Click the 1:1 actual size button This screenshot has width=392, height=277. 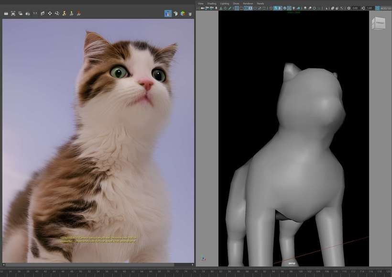tap(35, 13)
